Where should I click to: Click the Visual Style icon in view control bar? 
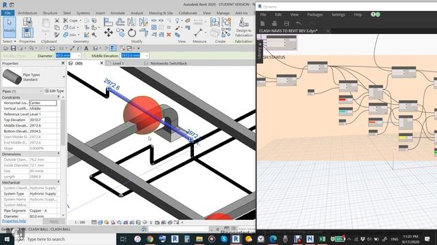[x=100, y=223]
